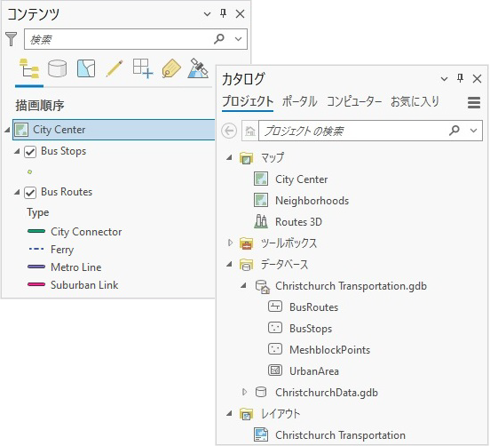This screenshot has width=490, height=446.
Task: Open the Catalog hamburger menu icon
Action: 474,102
